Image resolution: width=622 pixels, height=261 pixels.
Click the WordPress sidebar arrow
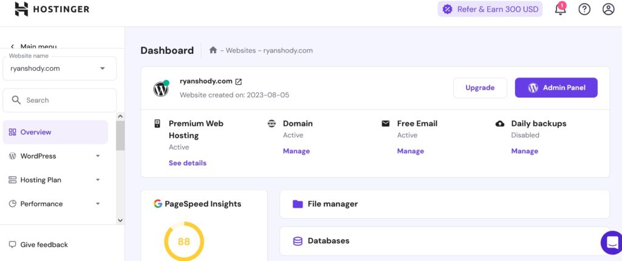tap(98, 156)
